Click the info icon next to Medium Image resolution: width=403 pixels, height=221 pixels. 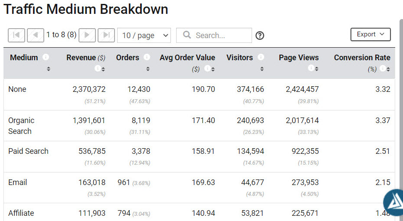pos(46,57)
